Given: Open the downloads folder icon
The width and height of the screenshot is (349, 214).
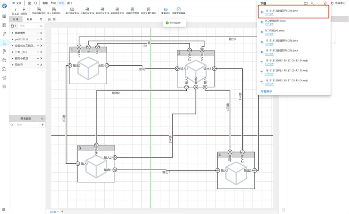Looking at the screenshot, I should point(306,3).
